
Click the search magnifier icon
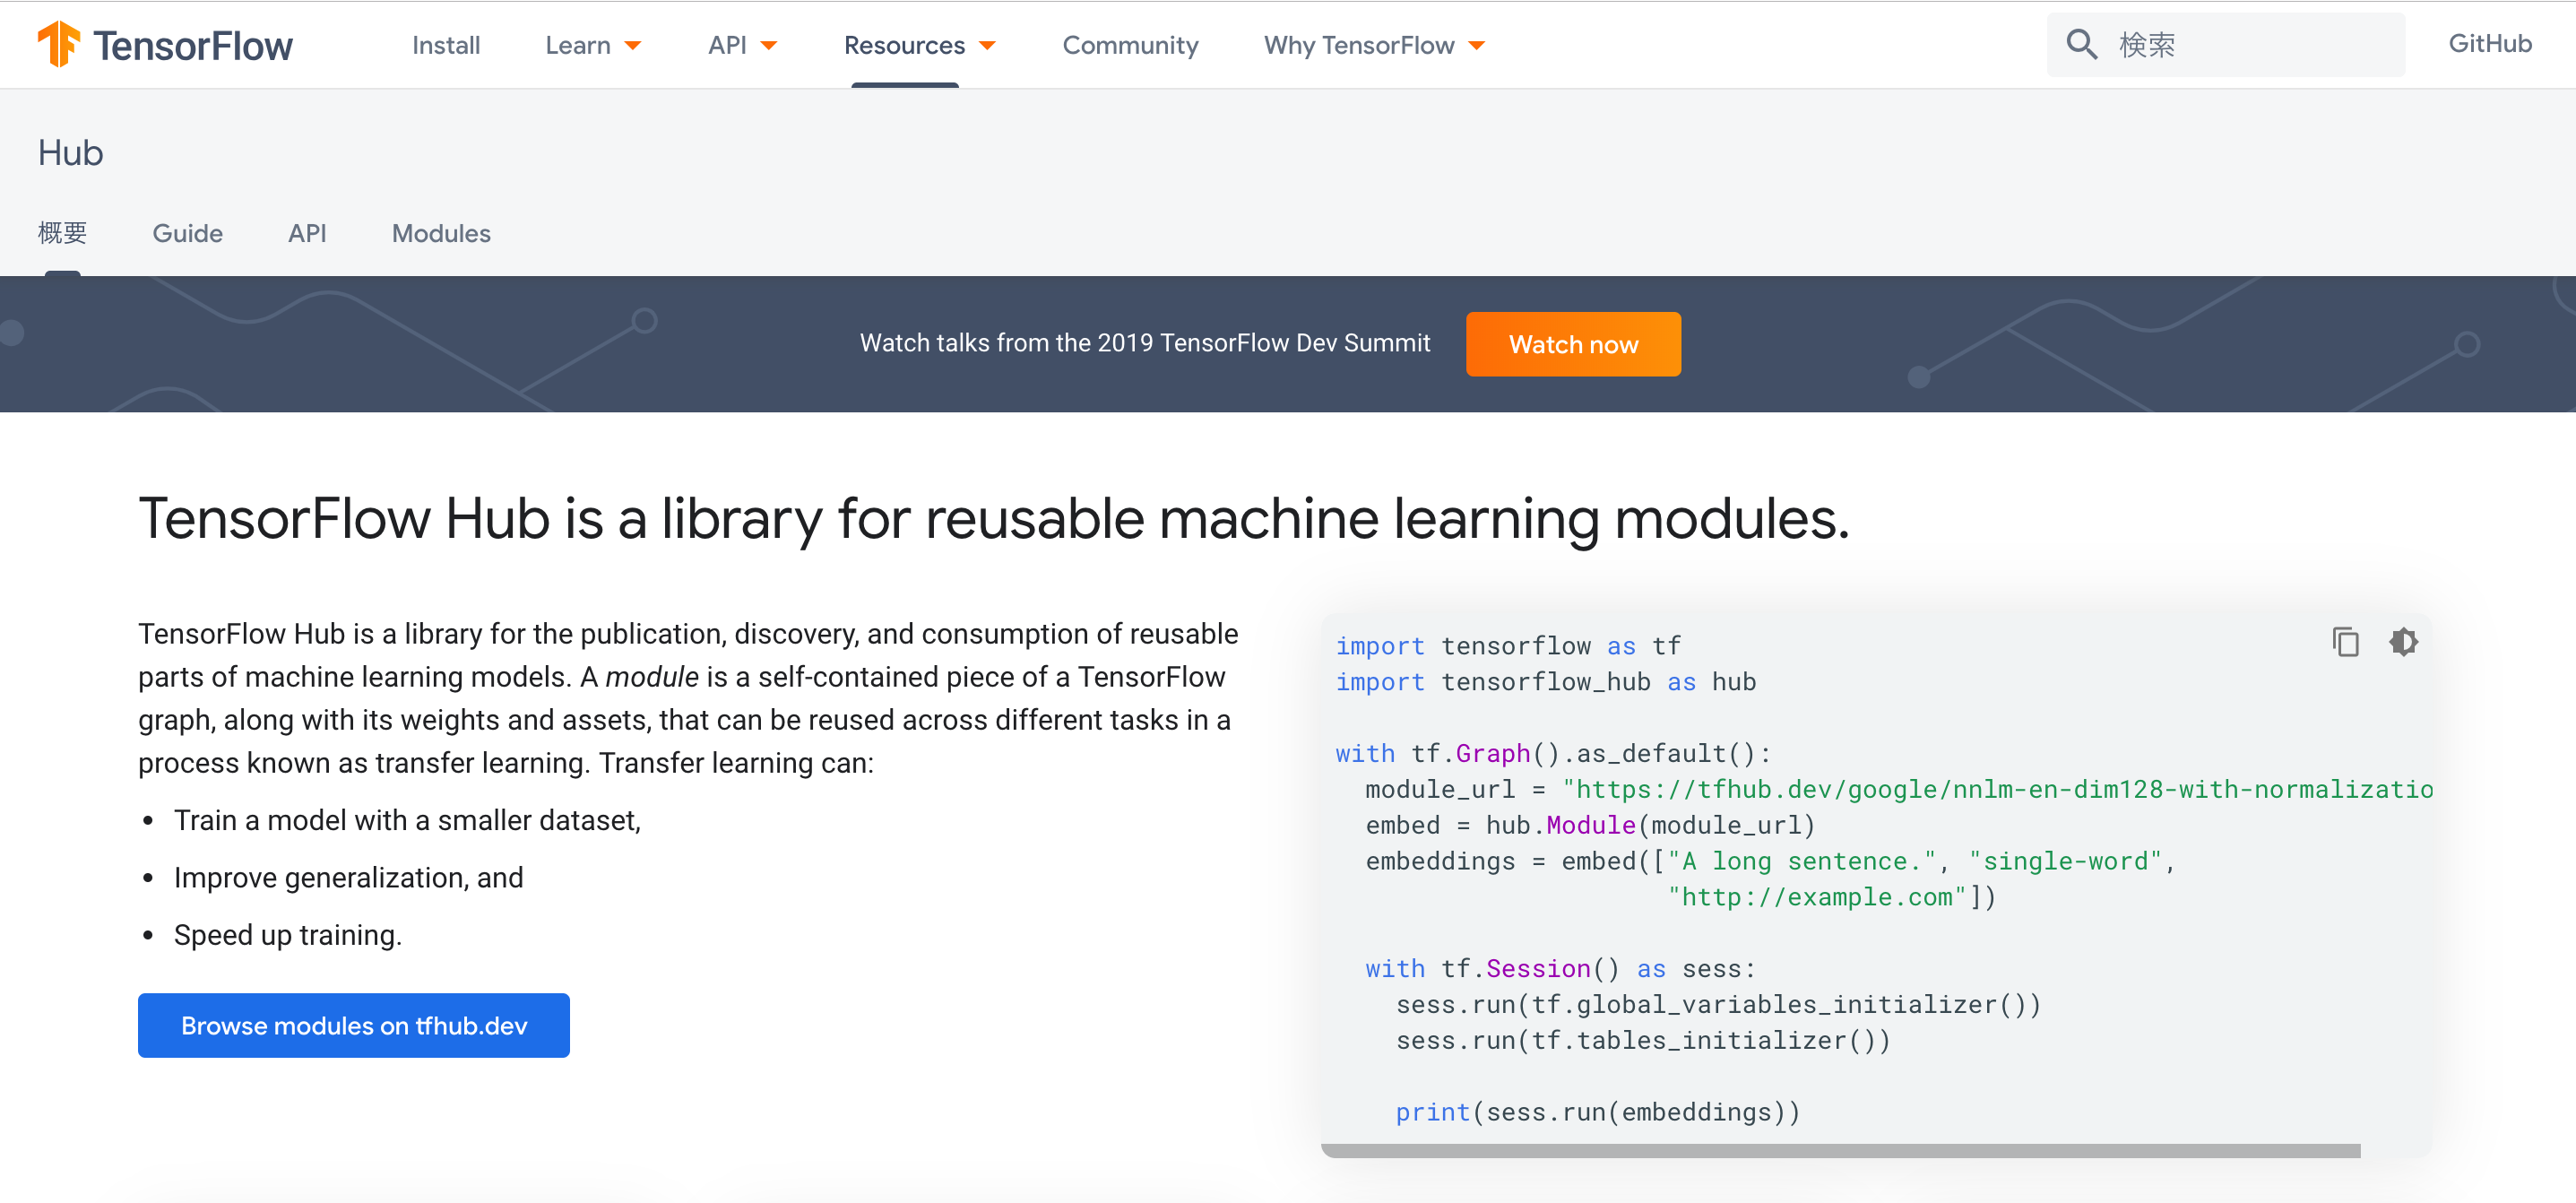coord(2080,44)
